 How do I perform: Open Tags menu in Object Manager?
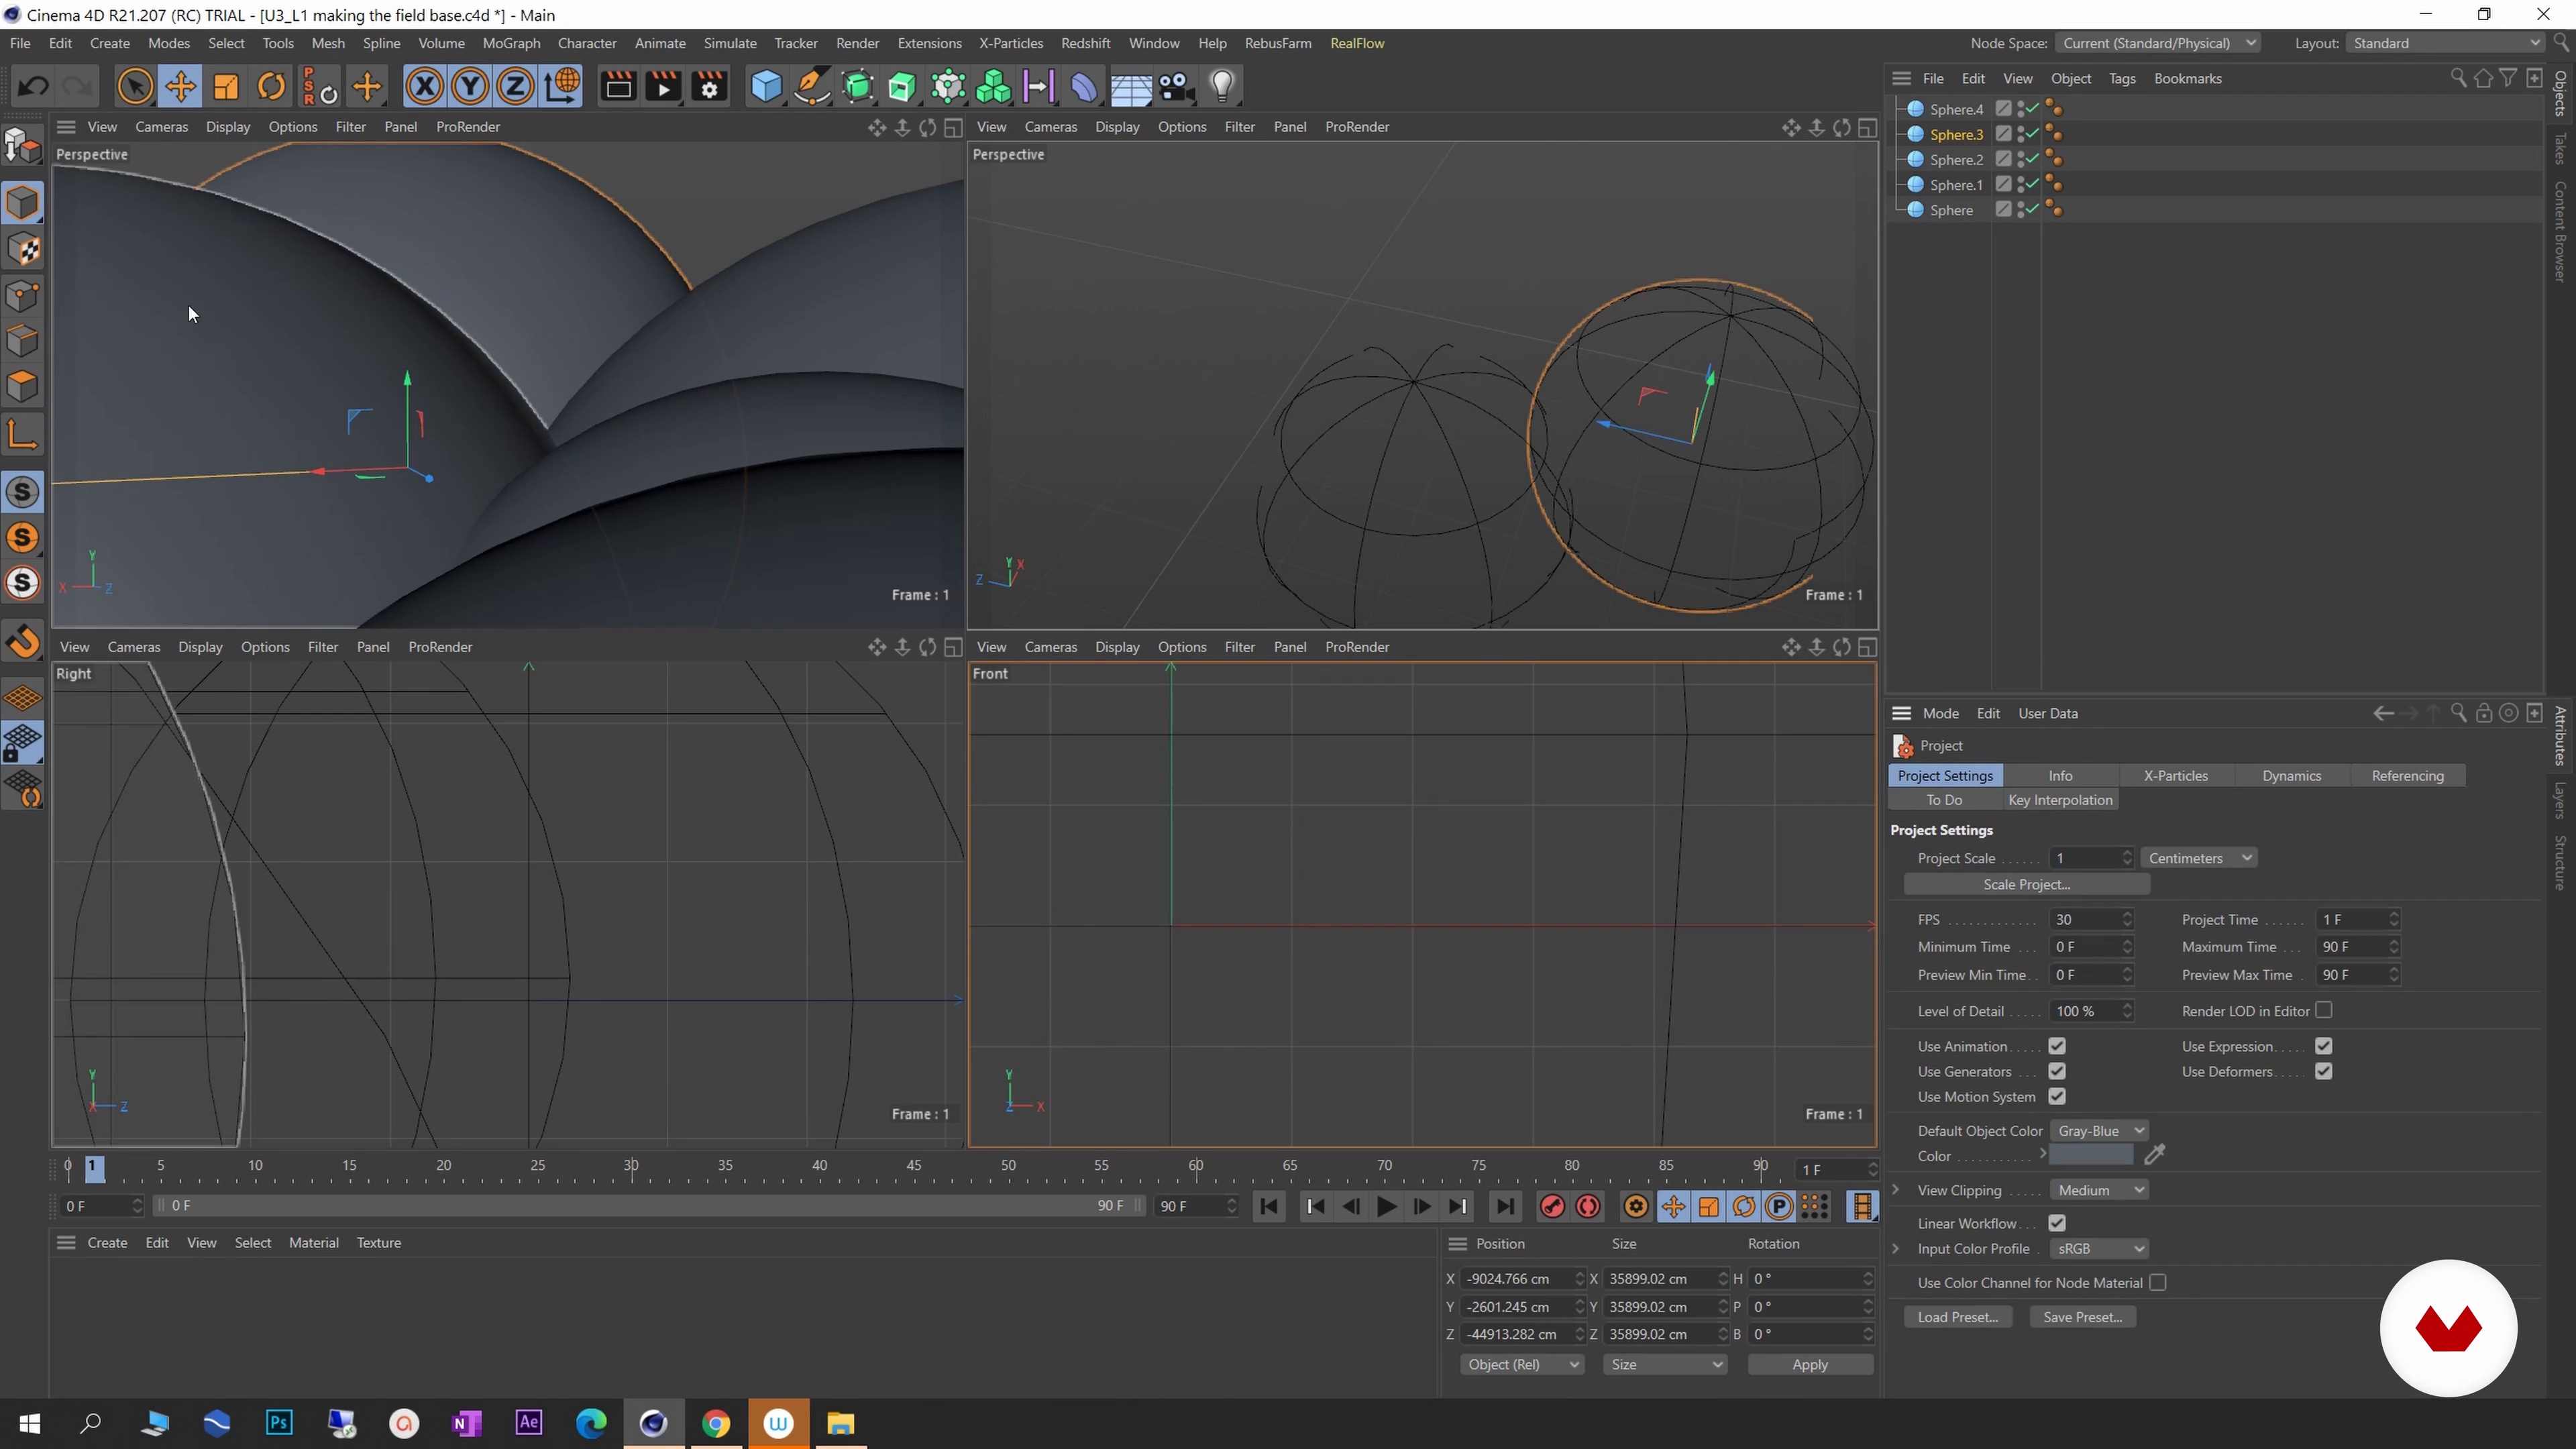[x=2122, y=78]
